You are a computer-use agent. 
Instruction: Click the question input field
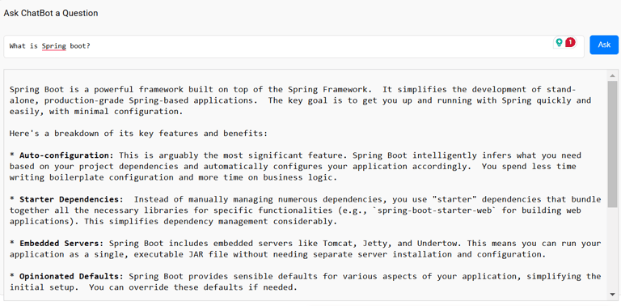[294, 46]
